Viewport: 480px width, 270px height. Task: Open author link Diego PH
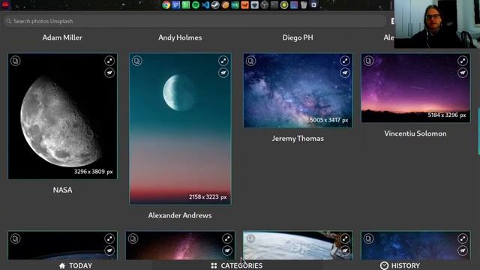pyautogui.click(x=298, y=37)
